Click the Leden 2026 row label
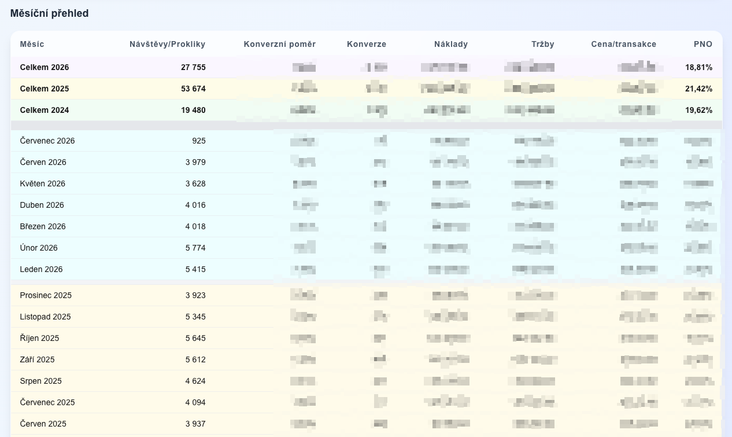This screenshot has width=732, height=437. (41, 269)
